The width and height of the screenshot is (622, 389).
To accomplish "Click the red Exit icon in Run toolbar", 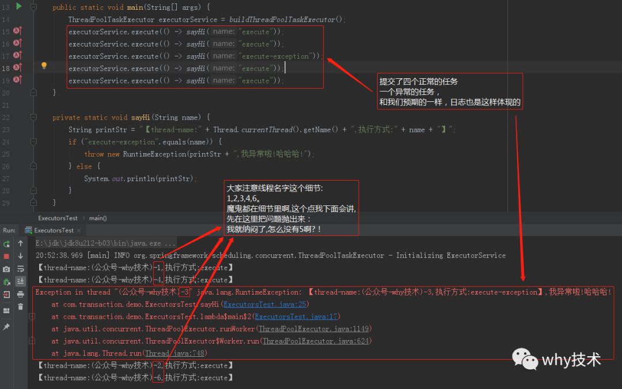I will click(6, 295).
